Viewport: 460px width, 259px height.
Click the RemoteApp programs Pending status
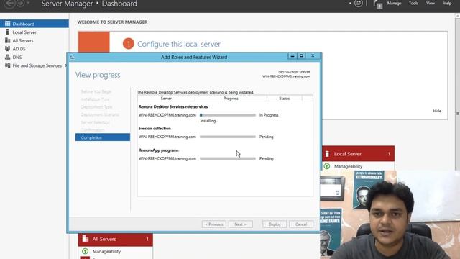click(x=267, y=158)
